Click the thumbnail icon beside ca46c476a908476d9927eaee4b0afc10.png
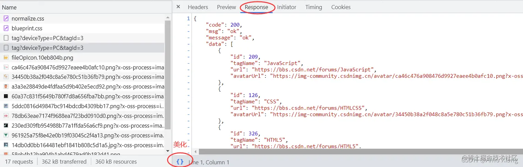The height and width of the screenshot is (167, 523). pyautogui.click(x=6, y=67)
